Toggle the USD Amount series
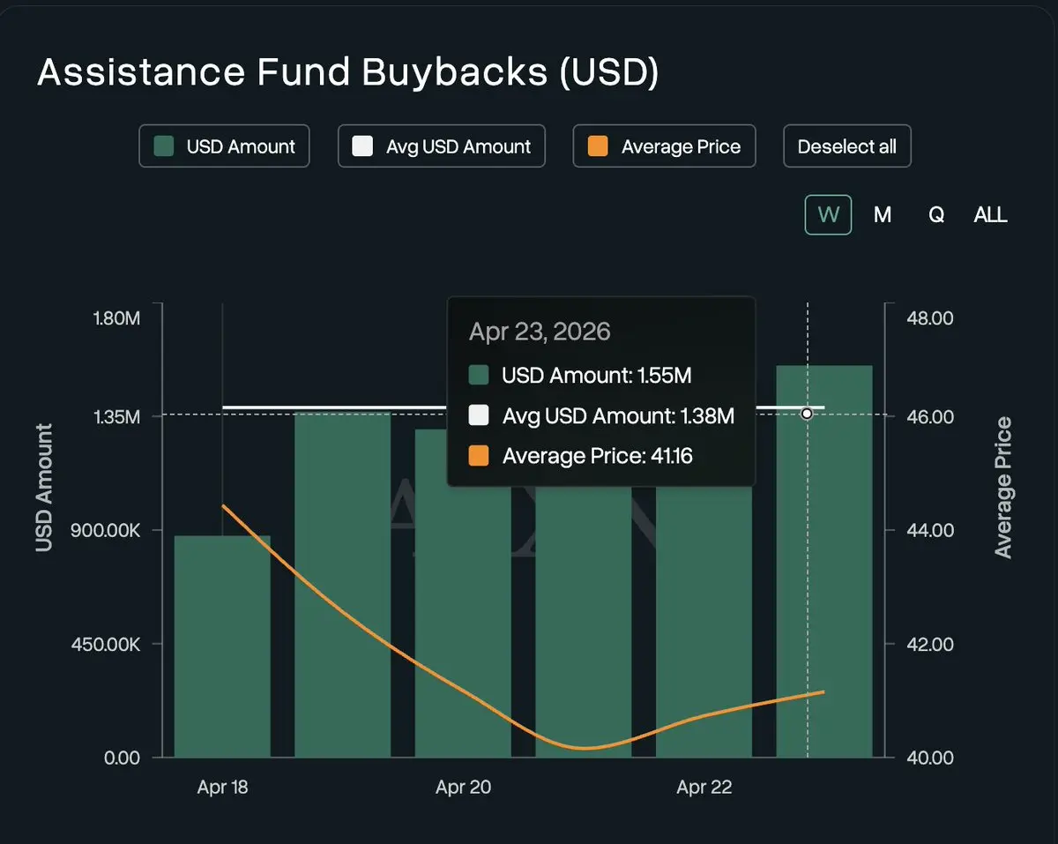 (x=224, y=146)
